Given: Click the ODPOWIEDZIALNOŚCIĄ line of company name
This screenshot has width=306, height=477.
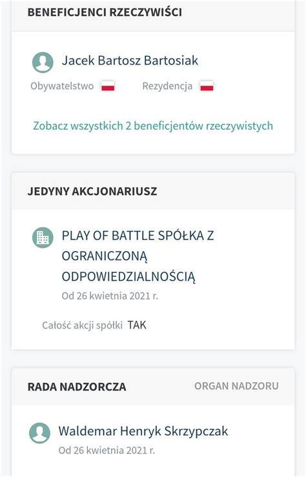Looking at the screenshot, I should 128,276.
